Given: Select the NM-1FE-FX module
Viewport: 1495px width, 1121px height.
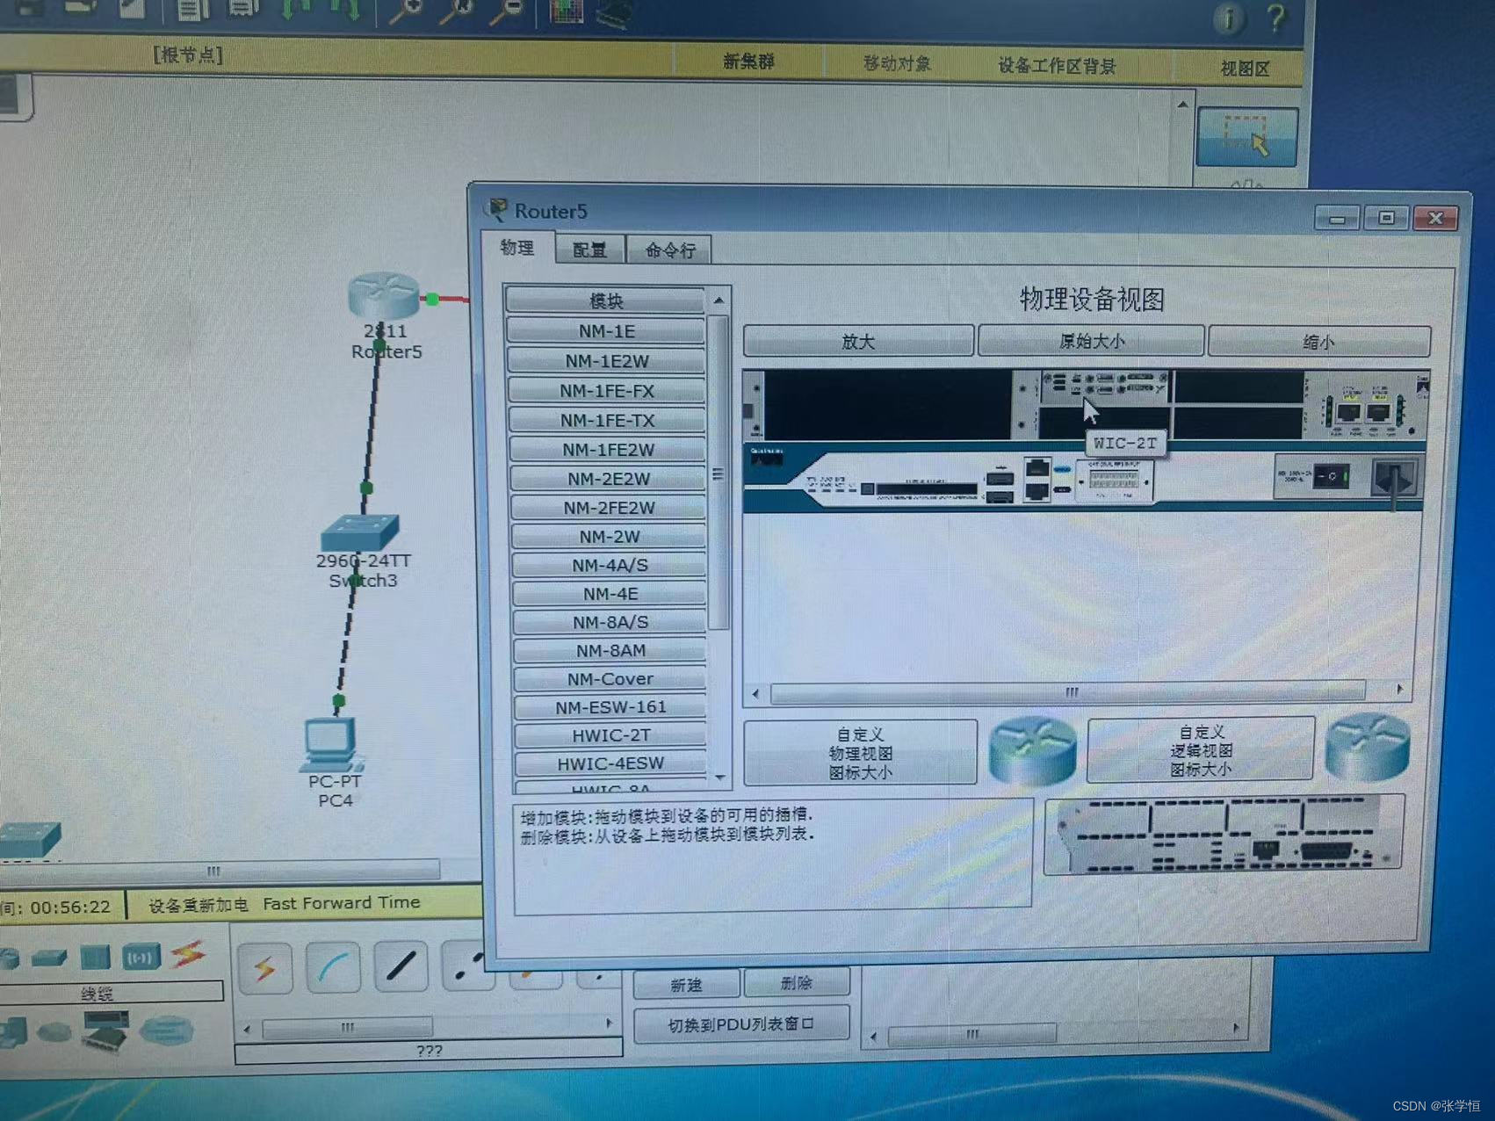Looking at the screenshot, I should click(x=607, y=391).
